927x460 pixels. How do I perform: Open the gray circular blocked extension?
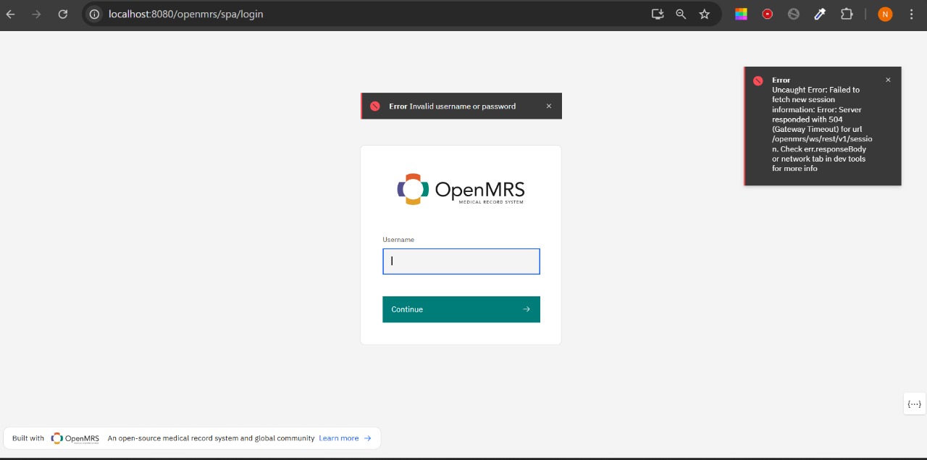click(x=794, y=14)
